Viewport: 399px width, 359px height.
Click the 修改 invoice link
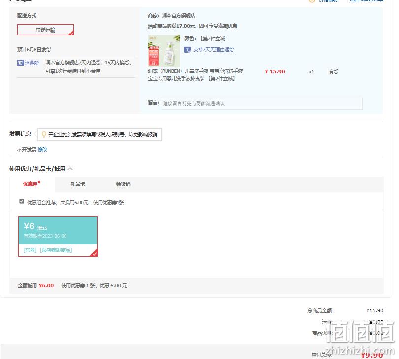tap(42, 149)
